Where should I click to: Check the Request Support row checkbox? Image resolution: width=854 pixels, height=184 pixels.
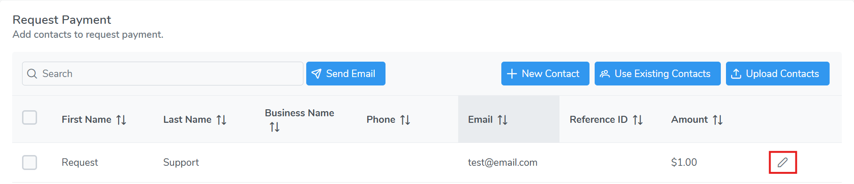30,163
